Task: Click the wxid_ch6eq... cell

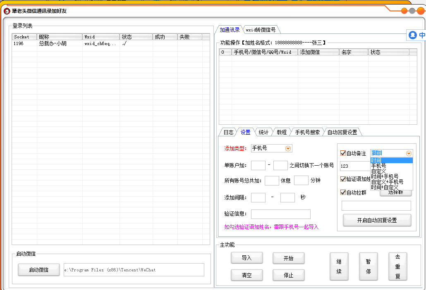Action: click(x=100, y=43)
